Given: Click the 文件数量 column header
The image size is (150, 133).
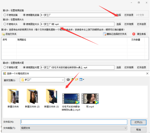Looking at the screenshot, I should point(136,40).
